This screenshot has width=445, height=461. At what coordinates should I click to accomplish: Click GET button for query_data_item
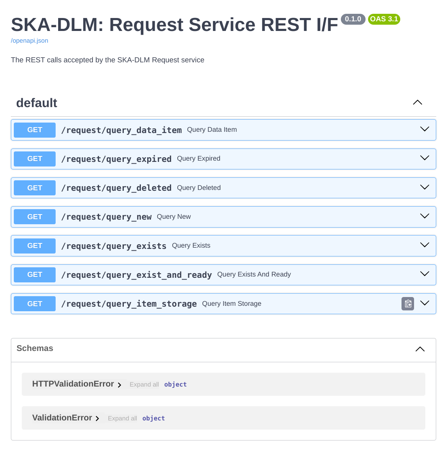coord(35,130)
